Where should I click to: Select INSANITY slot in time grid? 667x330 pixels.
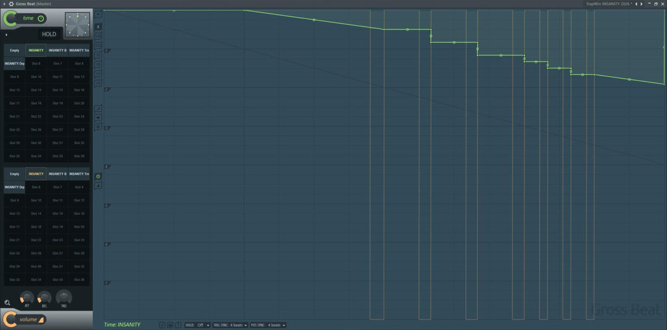pos(36,51)
